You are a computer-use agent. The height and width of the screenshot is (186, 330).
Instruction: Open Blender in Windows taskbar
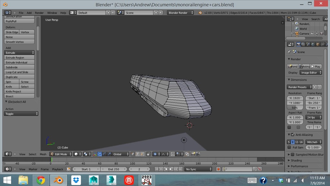[59, 180]
